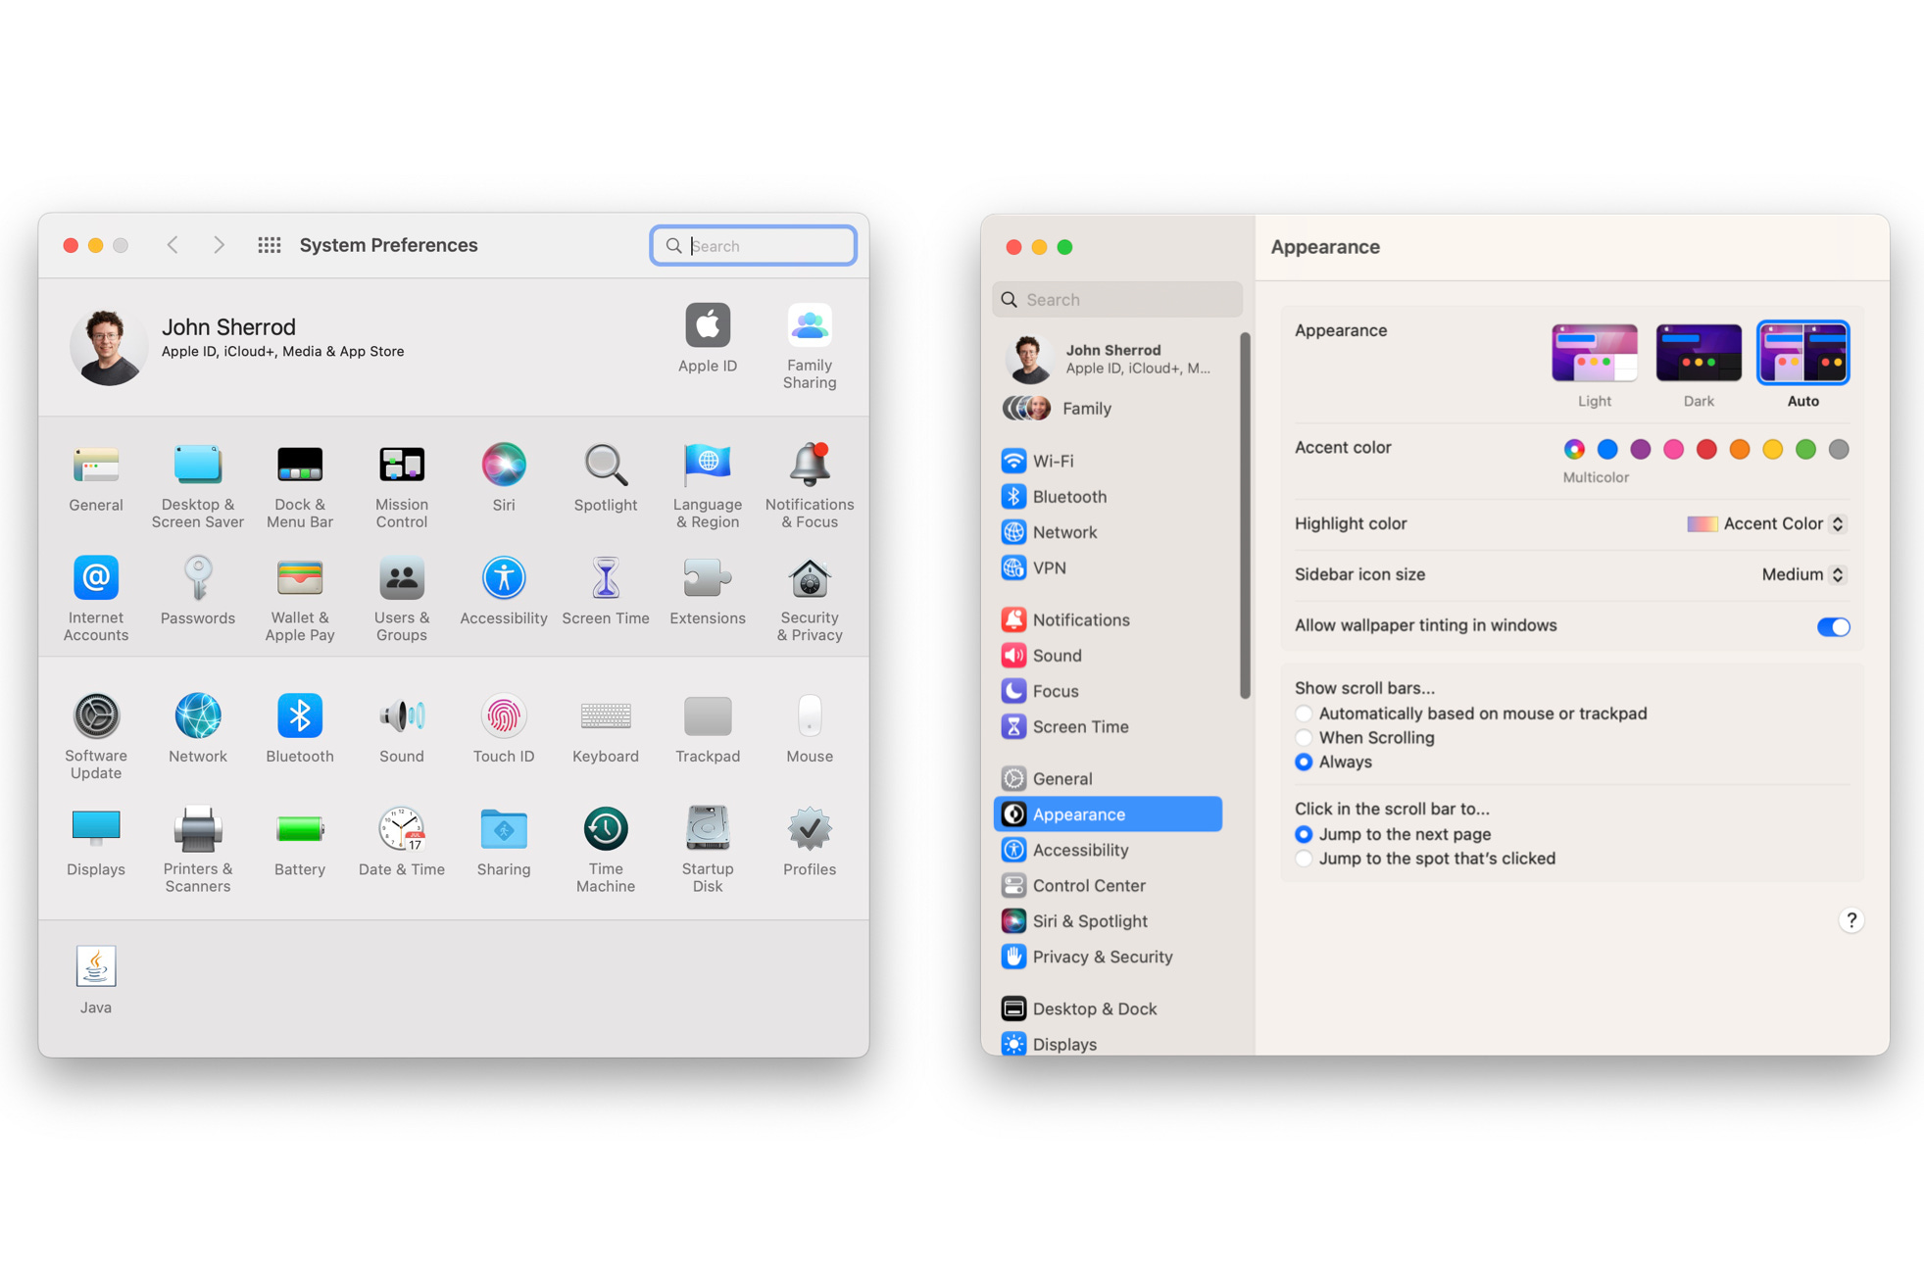Viewport: 1924px width, 1281px height.
Task: Select Appearance in the settings sidebar
Action: click(1078, 813)
